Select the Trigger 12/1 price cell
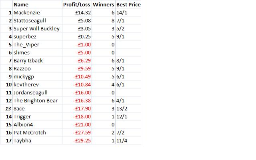Viewport: 256px width, 160px height. 128,116
